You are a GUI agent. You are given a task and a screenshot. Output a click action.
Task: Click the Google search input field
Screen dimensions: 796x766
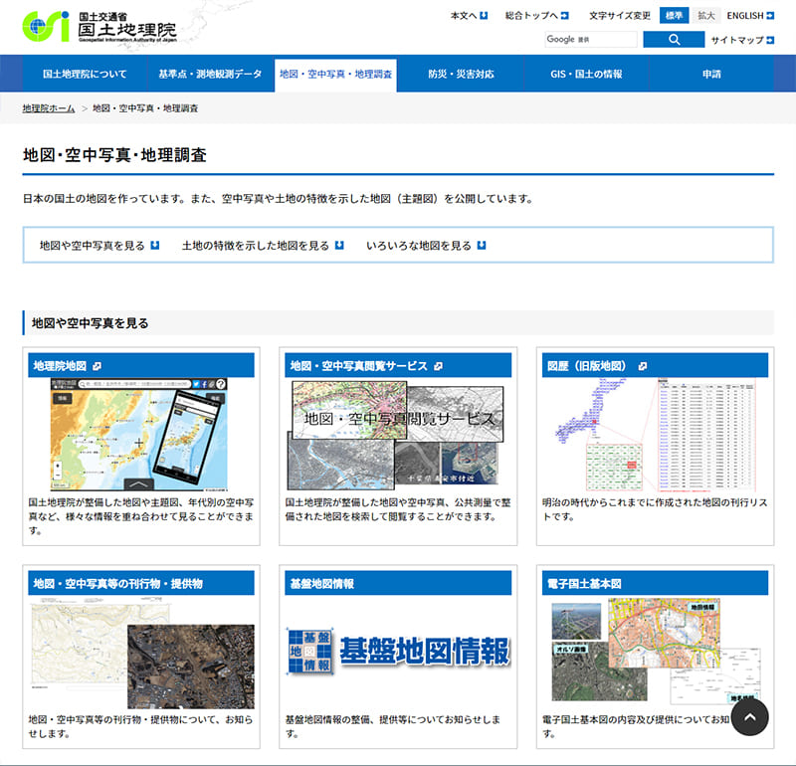pyautogui.click(x=590, y=40)
